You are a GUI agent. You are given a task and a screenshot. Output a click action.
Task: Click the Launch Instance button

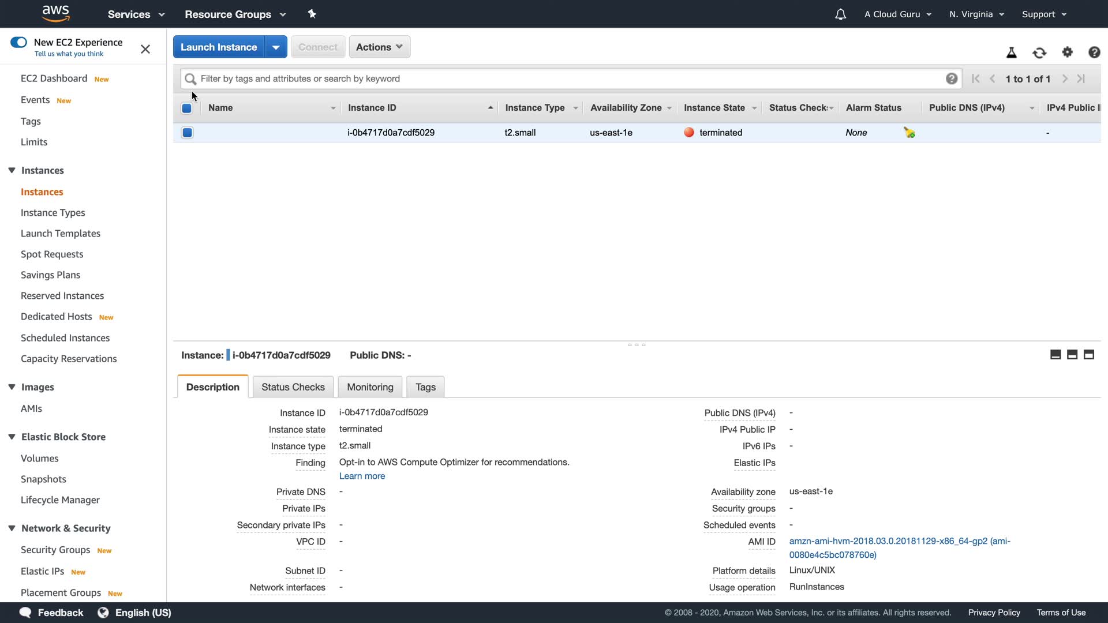coord(219,47)
